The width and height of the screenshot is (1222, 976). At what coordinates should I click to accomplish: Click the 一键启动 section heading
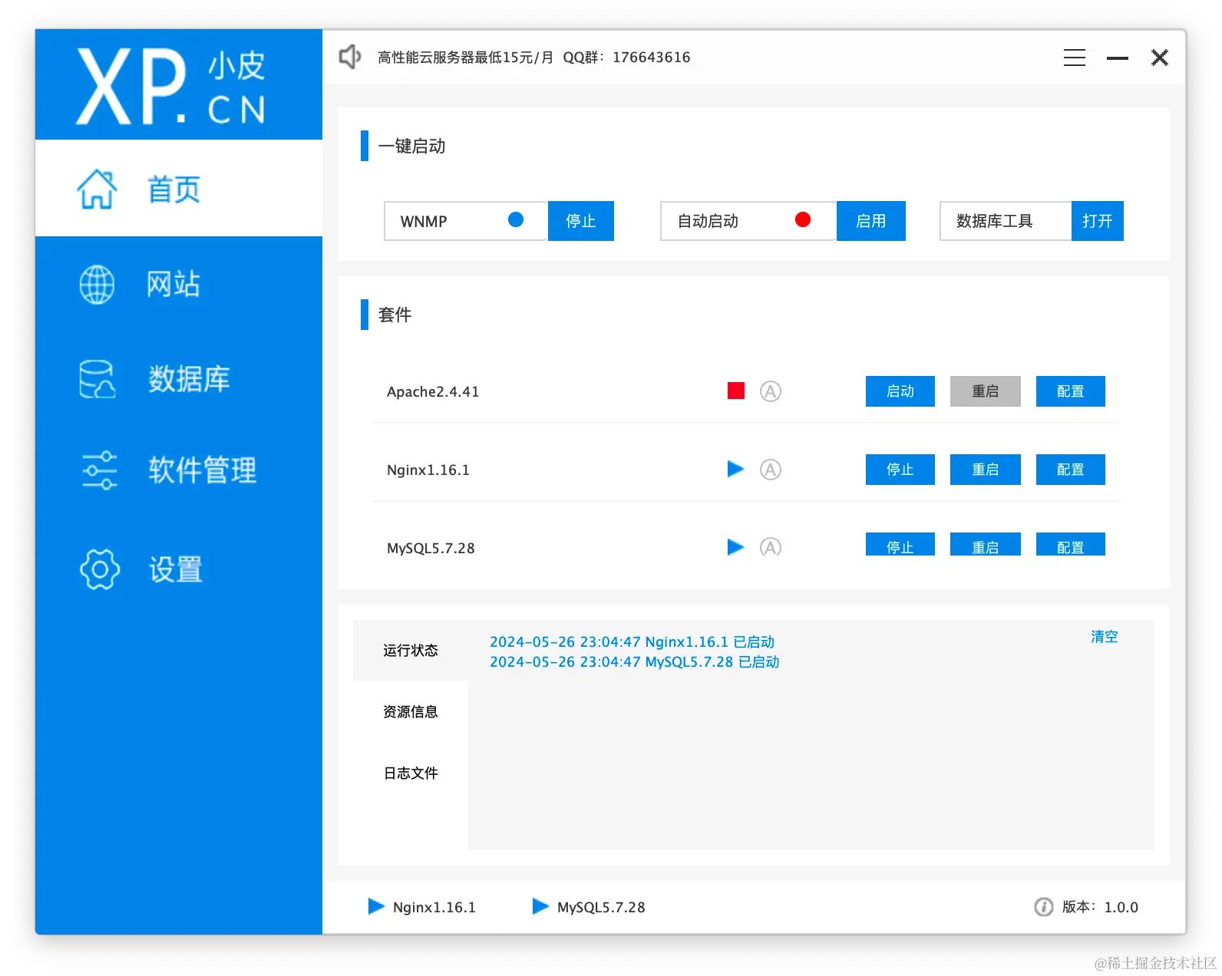[411, 146]
